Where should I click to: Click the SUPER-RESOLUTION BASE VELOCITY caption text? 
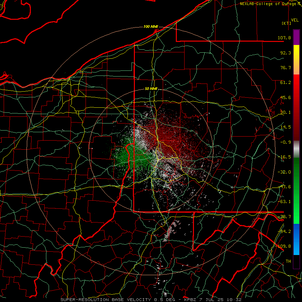[106, 300]
